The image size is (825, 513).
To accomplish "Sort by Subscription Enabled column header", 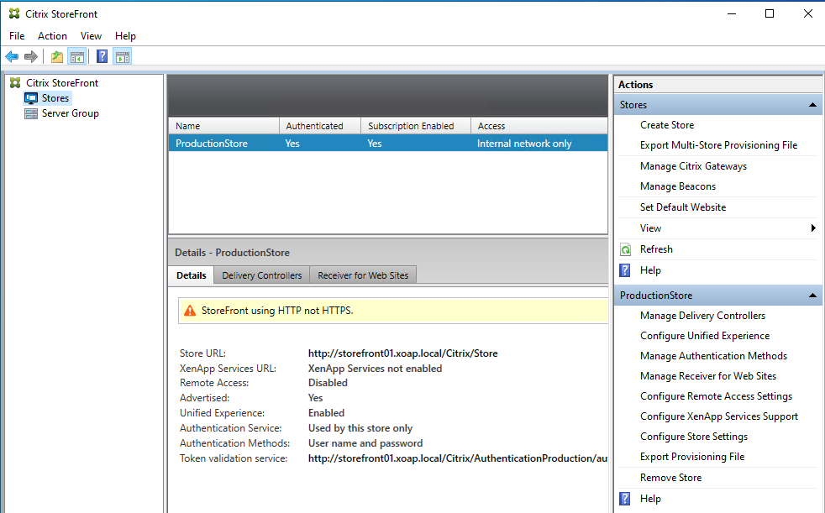I will click(x=416, y=126).
